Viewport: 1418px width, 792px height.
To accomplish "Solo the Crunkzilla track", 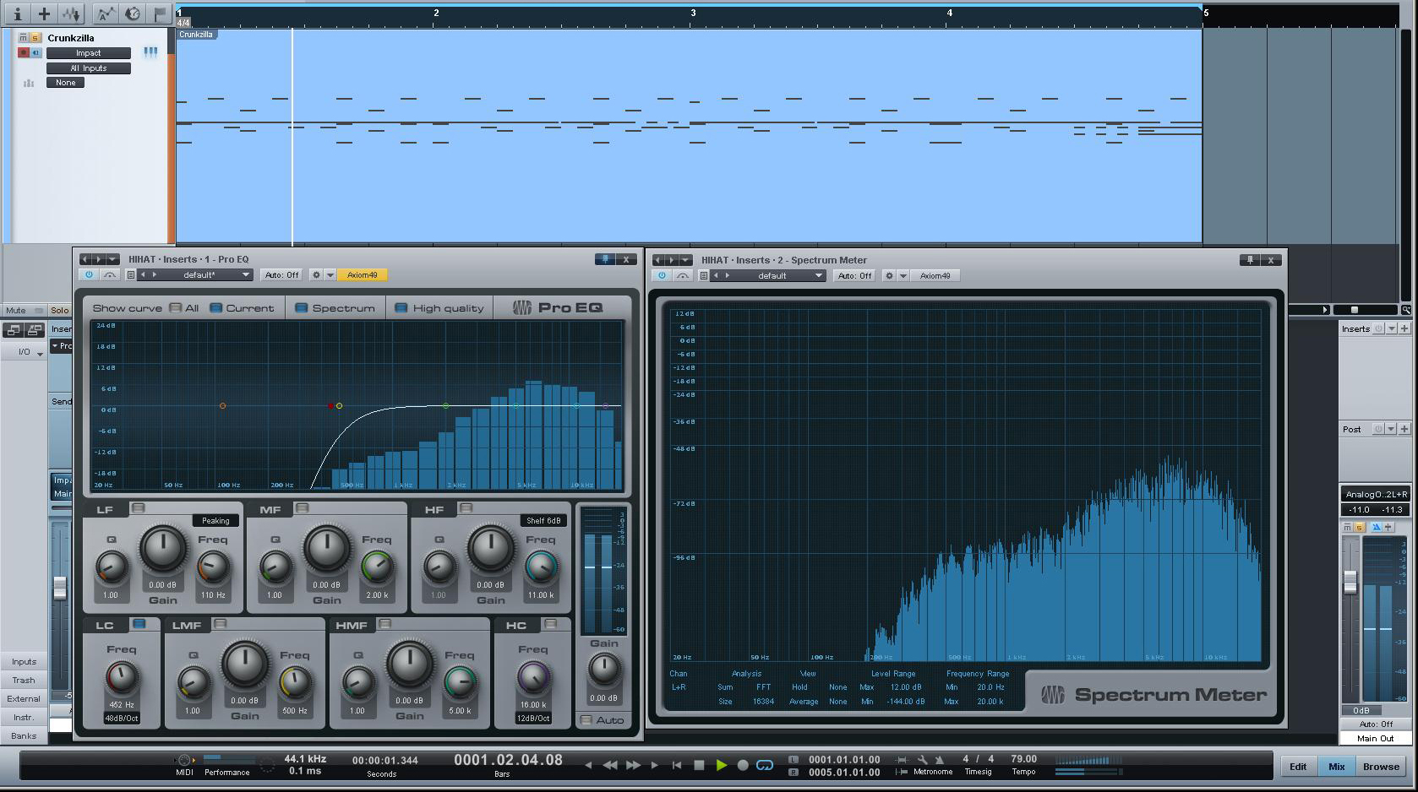I will pos(35,38).
